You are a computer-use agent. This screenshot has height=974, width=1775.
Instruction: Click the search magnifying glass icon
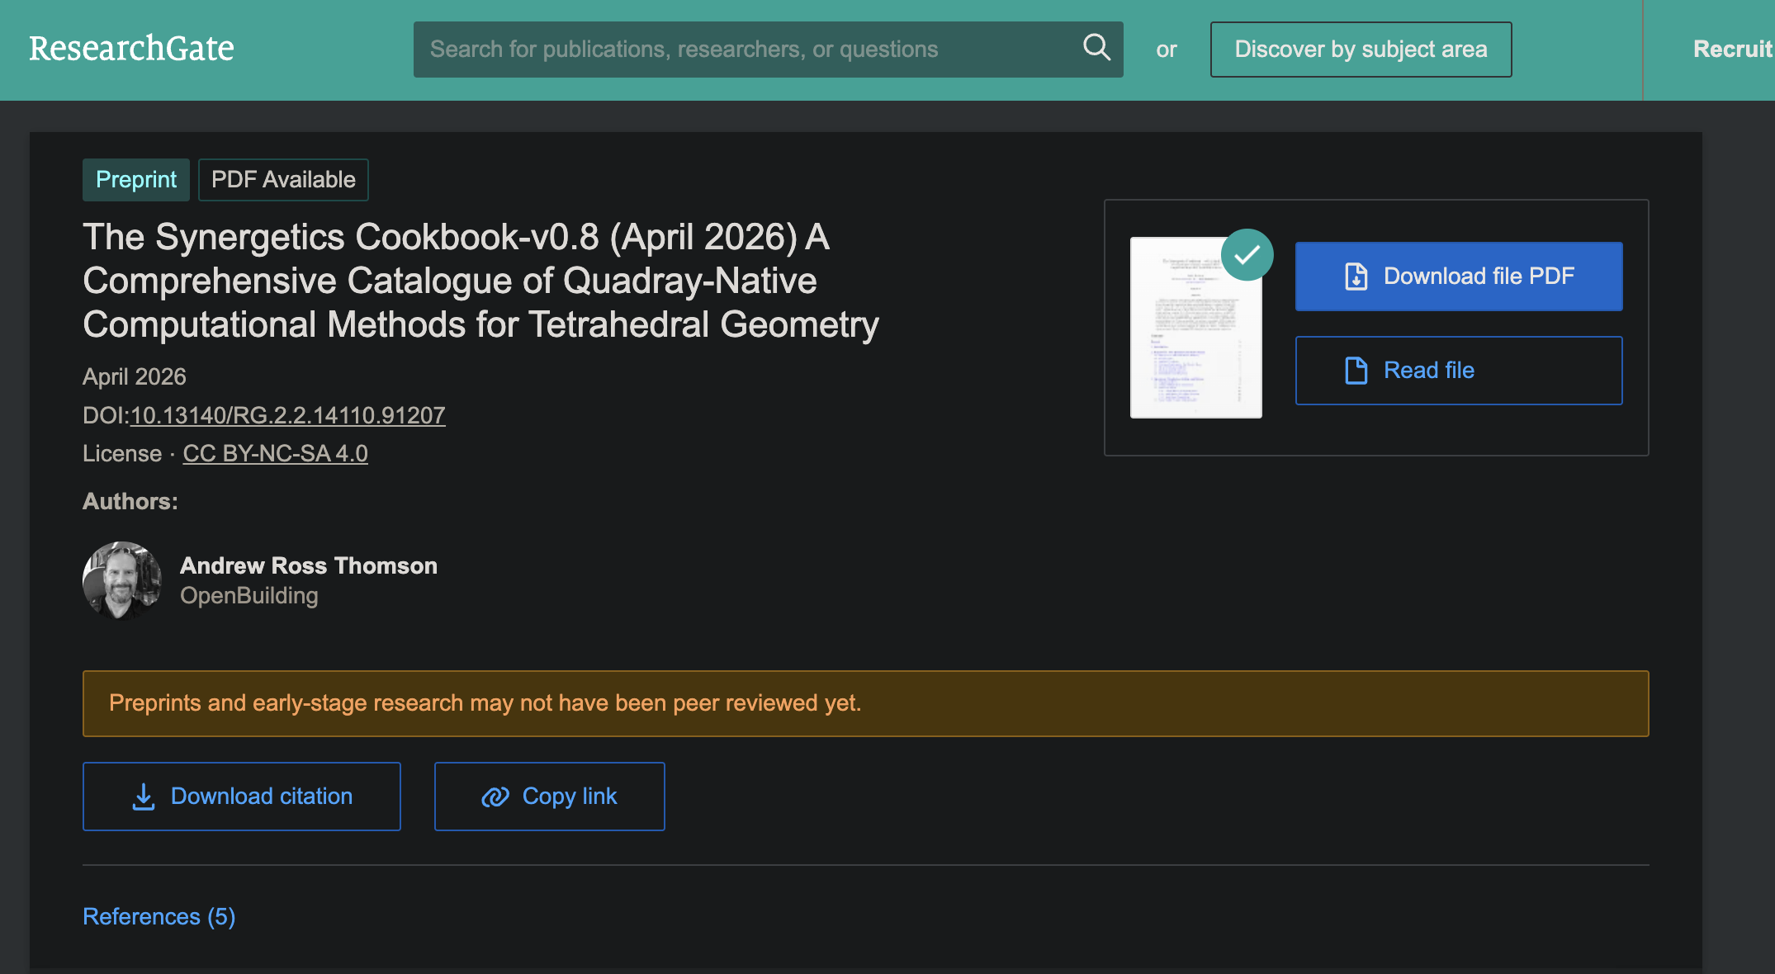1096,48
